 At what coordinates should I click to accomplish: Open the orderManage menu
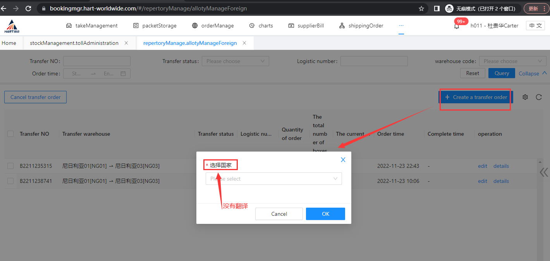click(213, 26)
